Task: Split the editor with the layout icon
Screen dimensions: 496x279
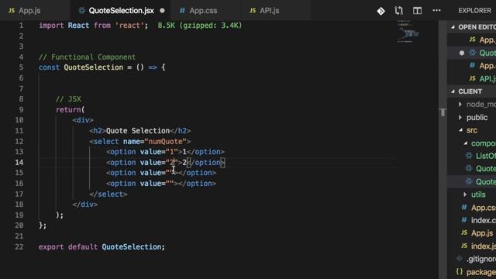Action: 417,11
